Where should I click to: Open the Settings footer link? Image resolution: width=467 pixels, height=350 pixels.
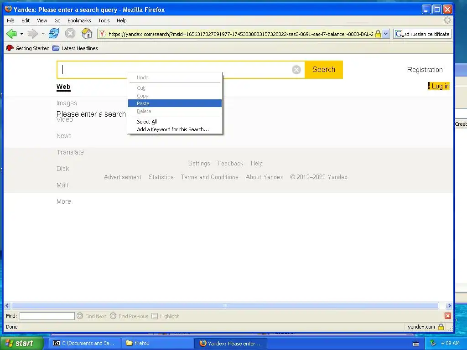199,164
